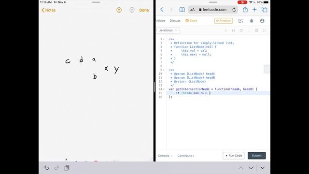This screenshot has height=174, width=309.
Task: Dismiss keyboard with the rightmost chevron
Action: (263, 168)
